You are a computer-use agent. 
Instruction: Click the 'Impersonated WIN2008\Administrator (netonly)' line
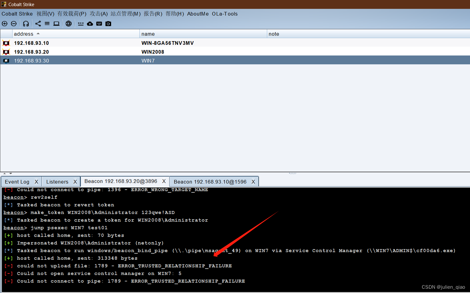84,243
